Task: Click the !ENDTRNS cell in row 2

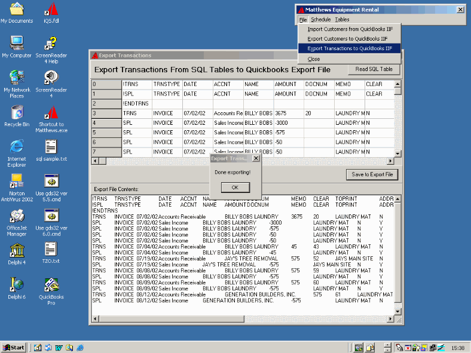Action: [137, 103]
